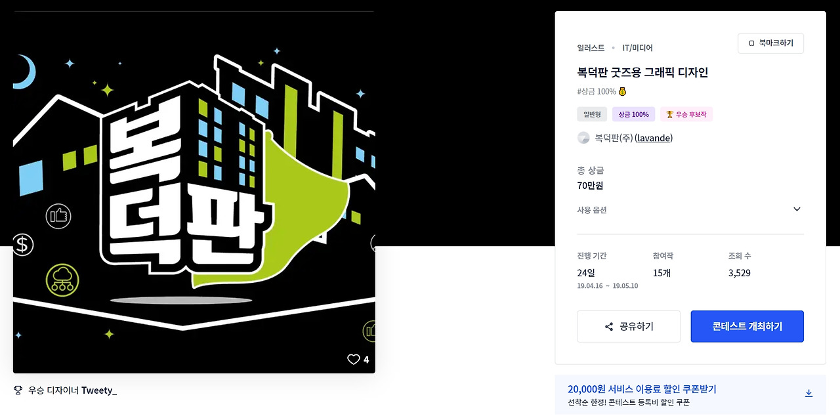The image size is (840, 420).
Task: Click the 복덕판(주) company avatar
Action: tap(583, 138)
